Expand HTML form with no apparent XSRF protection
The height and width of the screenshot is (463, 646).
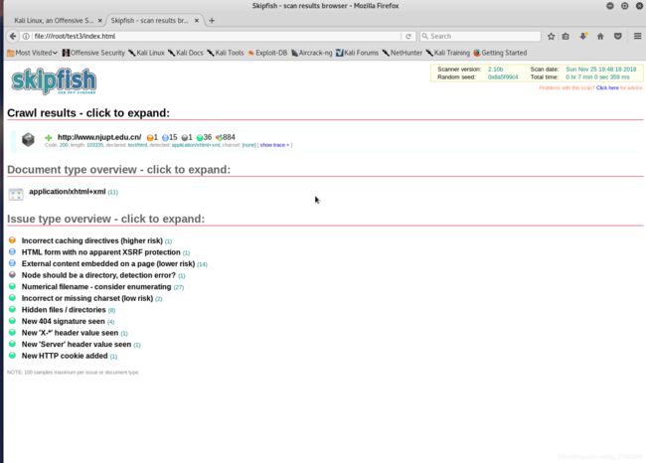point(101,252)
